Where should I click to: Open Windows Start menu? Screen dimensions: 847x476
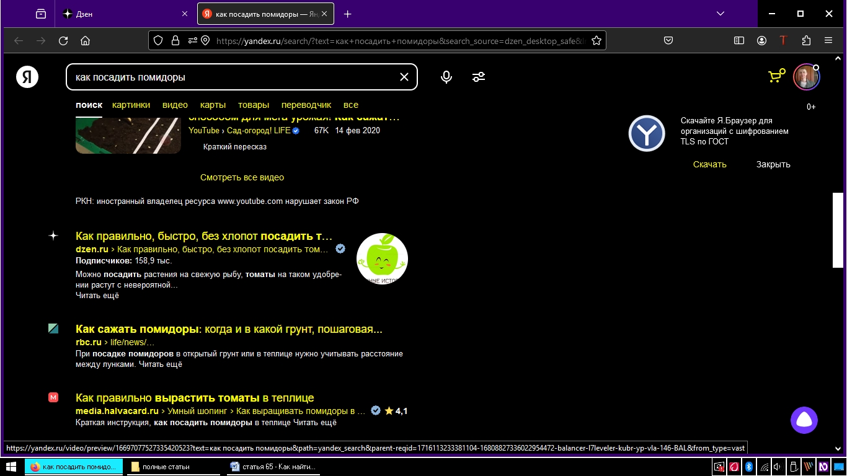tap(11, 467)
